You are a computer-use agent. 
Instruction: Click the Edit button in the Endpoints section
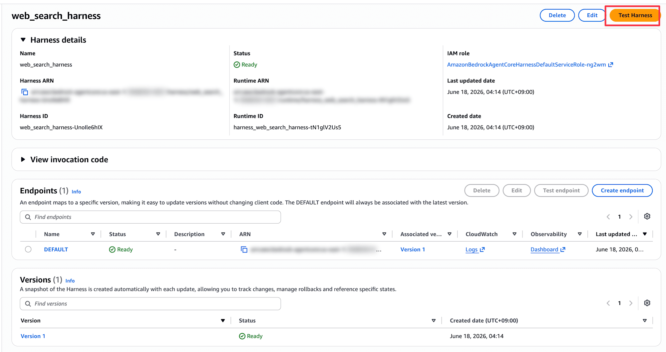pos(516,191)
